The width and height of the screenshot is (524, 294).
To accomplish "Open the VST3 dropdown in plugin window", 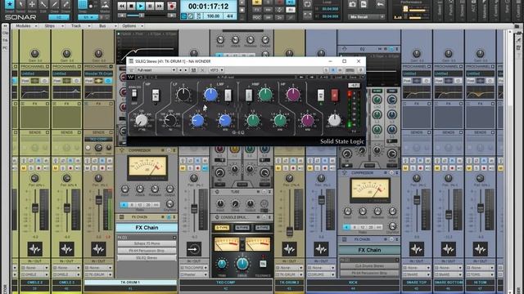I will click(216, 70).
